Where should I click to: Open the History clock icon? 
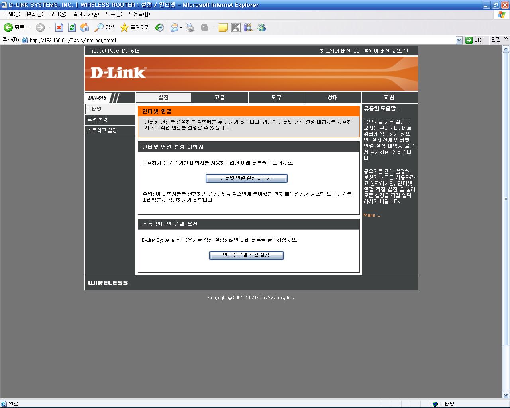159,27
